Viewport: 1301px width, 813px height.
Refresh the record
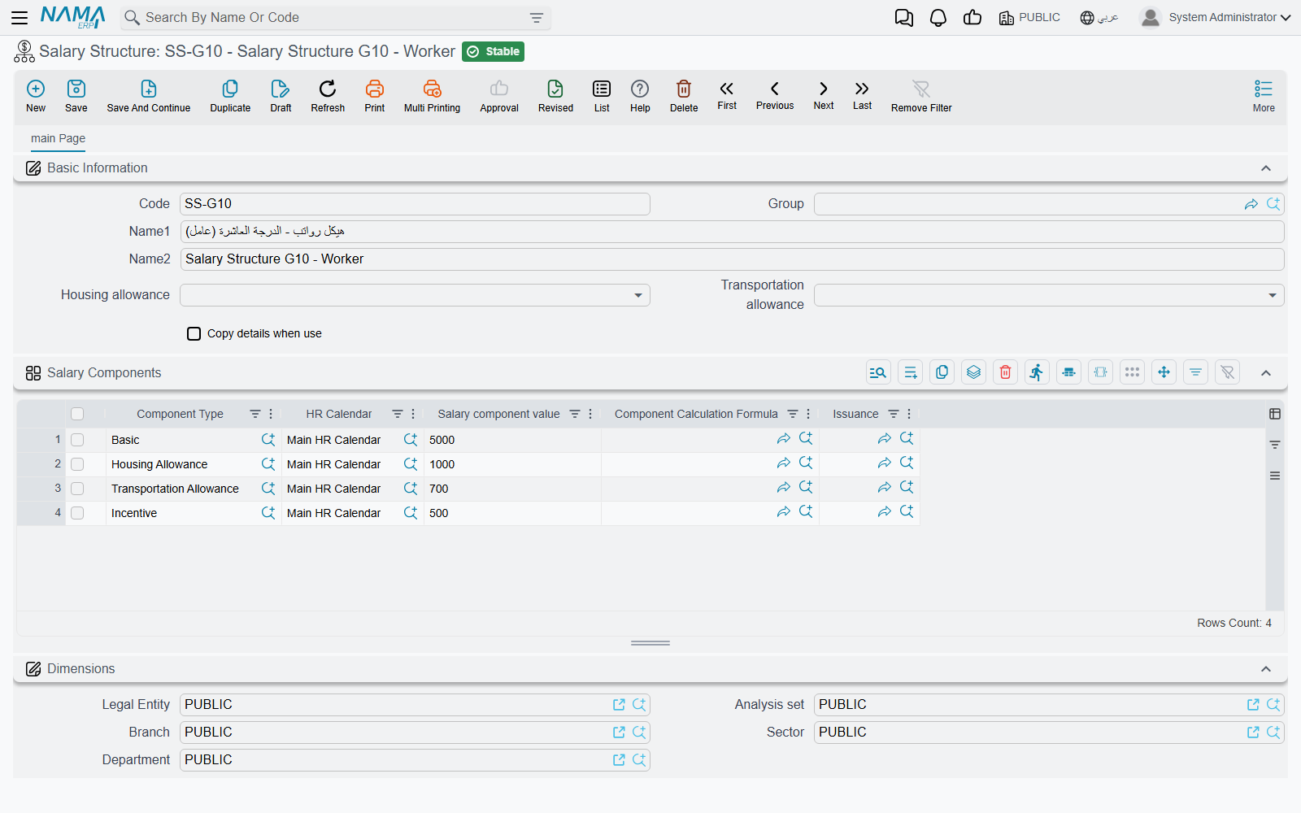tap(328, 96)
